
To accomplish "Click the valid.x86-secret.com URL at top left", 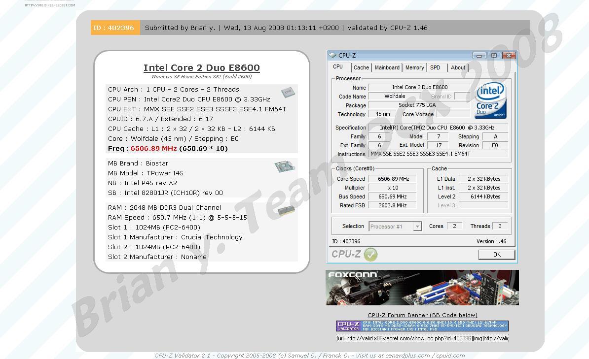I will coord(50,5).
